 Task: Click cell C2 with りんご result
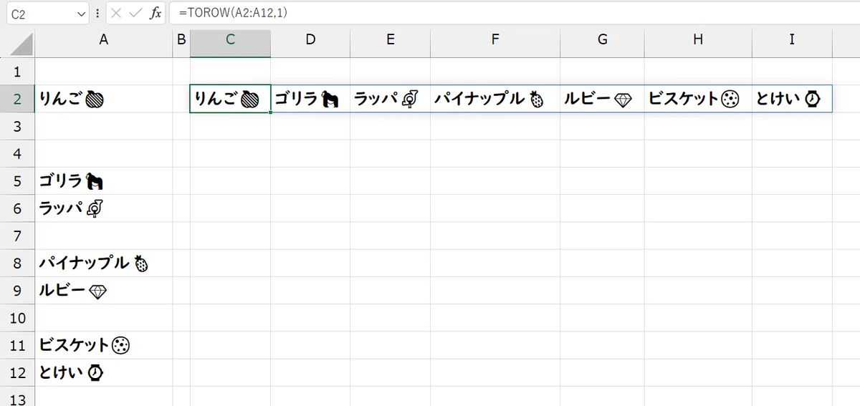[x=230, y=99]
